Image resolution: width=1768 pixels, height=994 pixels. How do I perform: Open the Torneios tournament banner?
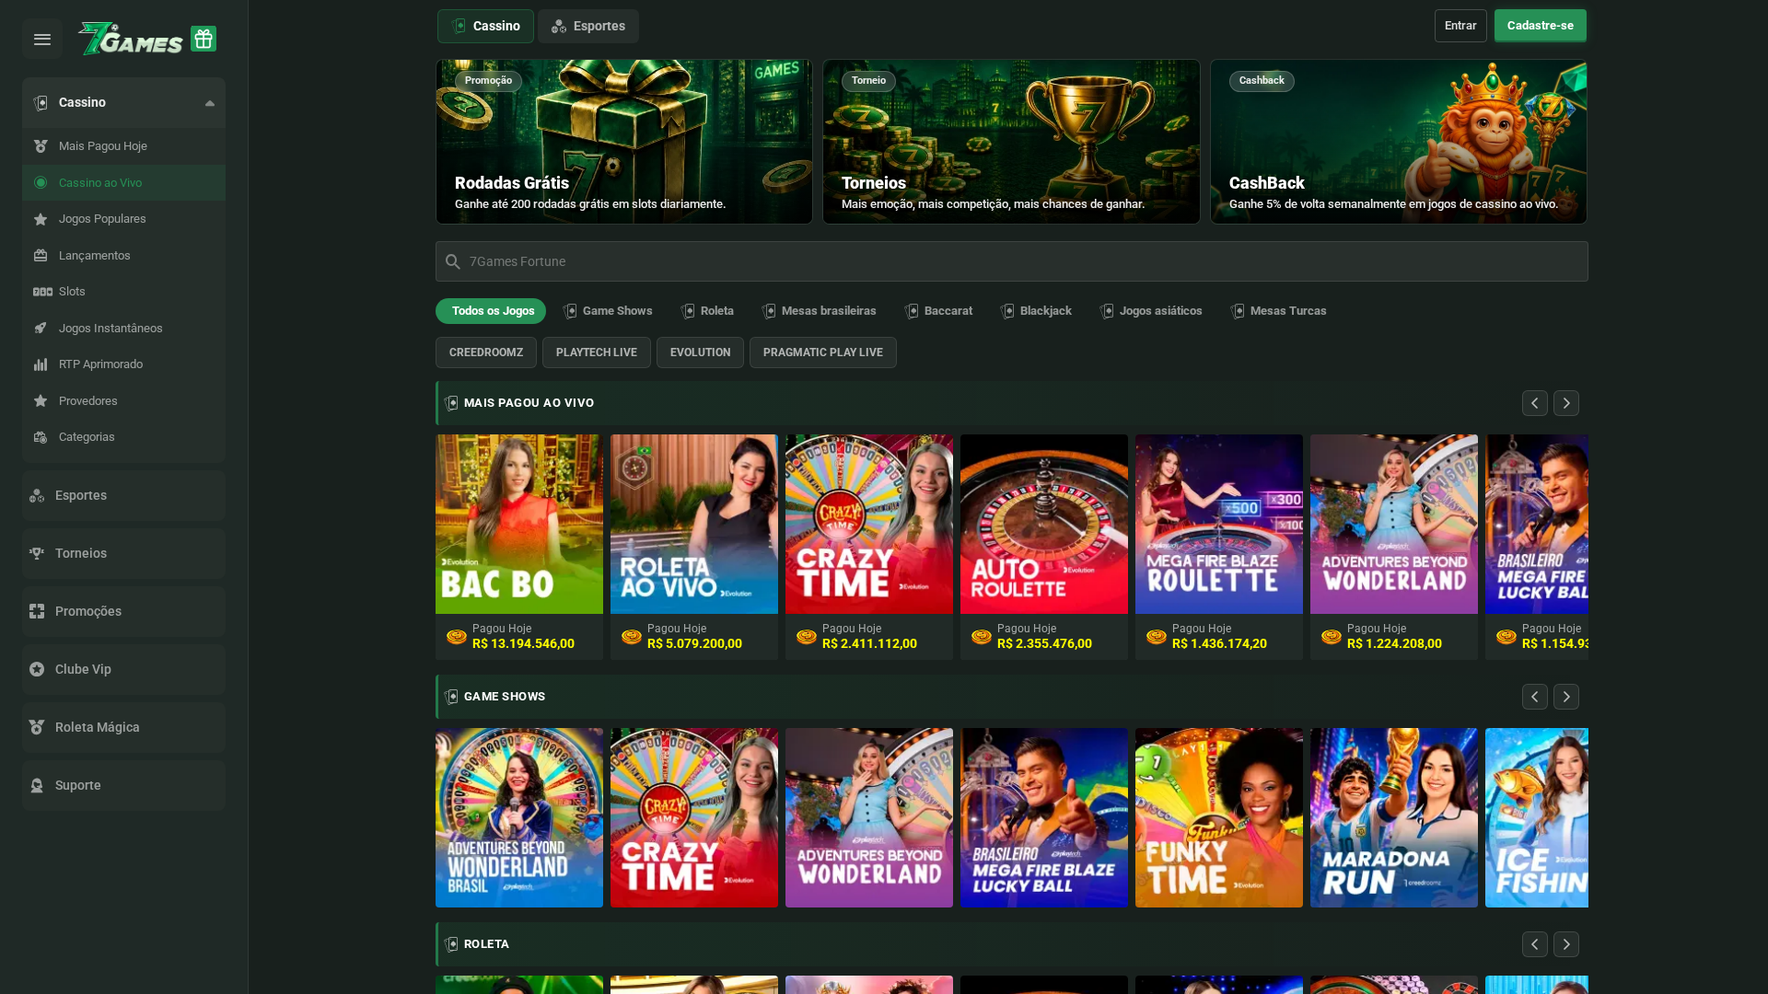pyautogui.click(x=1011, y=142)
